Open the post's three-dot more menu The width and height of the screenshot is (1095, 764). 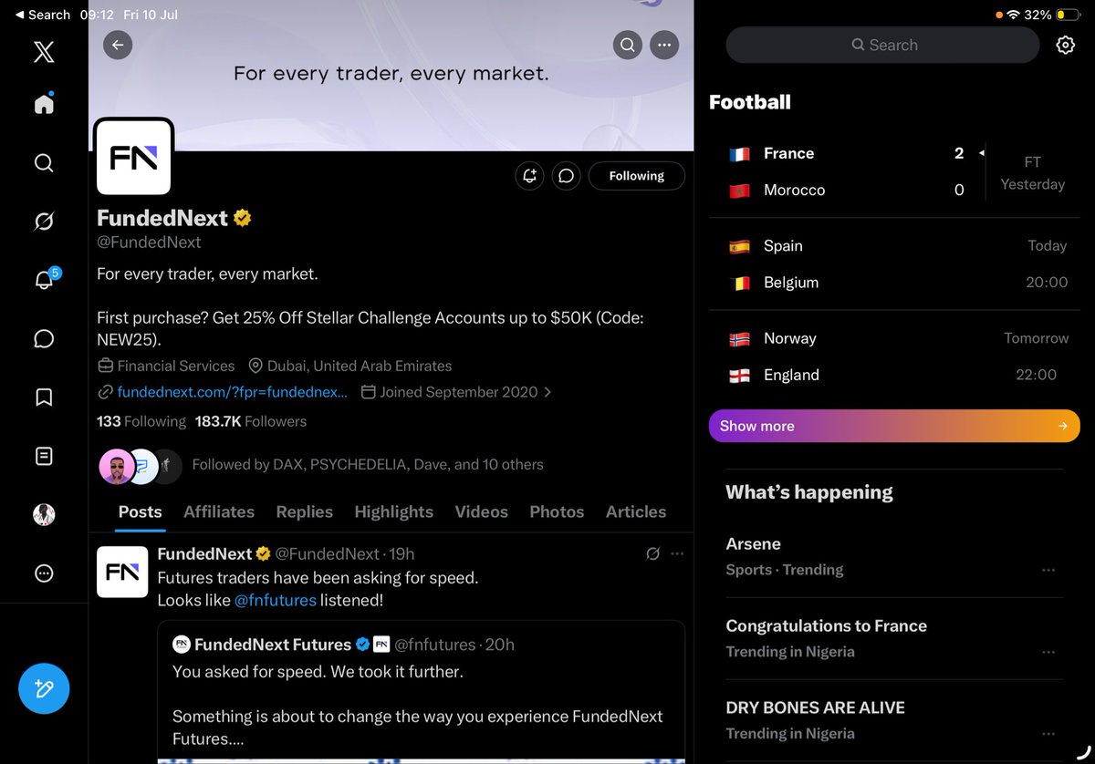point(677,553)
